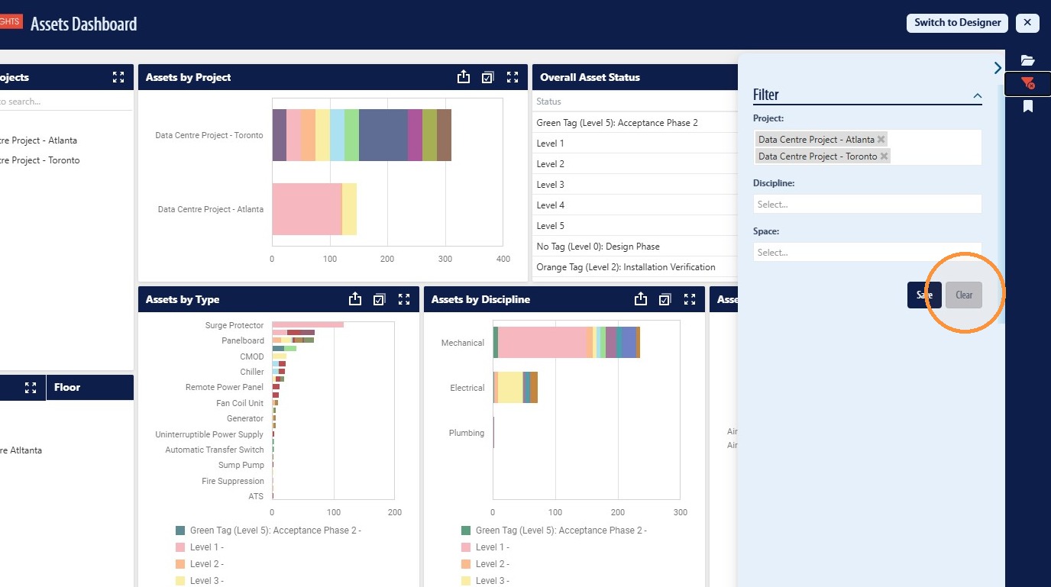The image size is (1051, 587).
Task: Toggle selection checkbox on Assets by Project
Action: click(488, 77)
